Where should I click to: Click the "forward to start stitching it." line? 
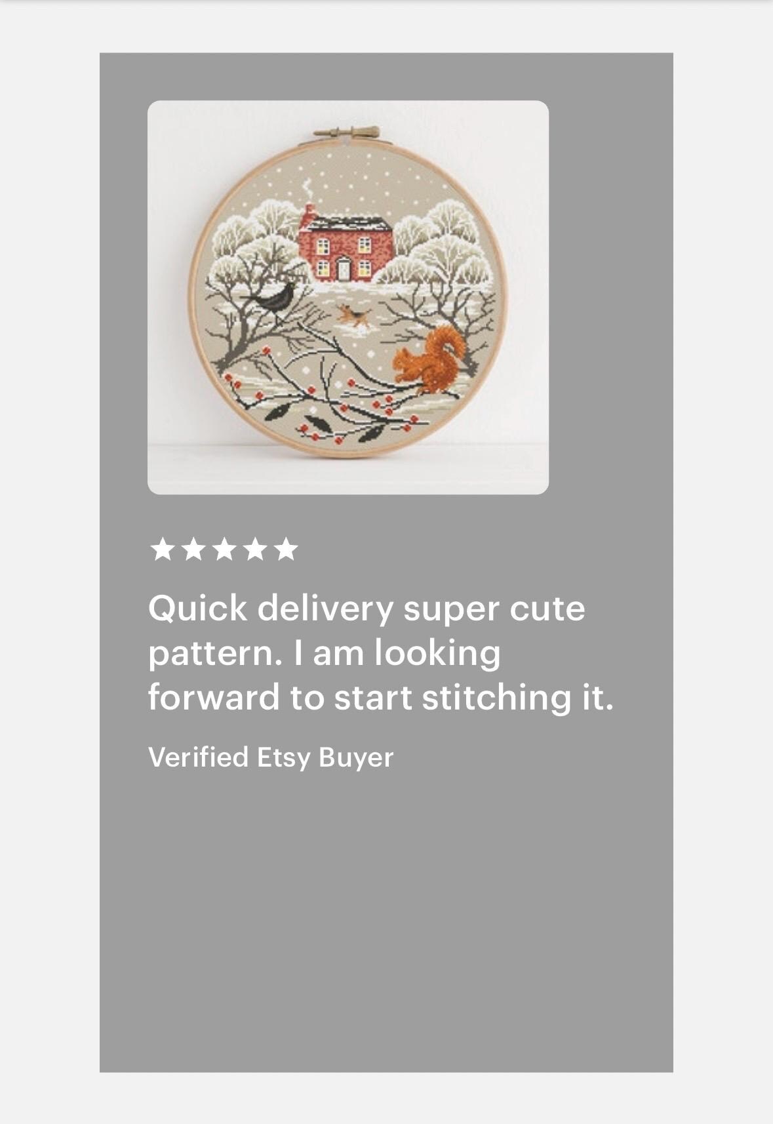pos(381,697)
